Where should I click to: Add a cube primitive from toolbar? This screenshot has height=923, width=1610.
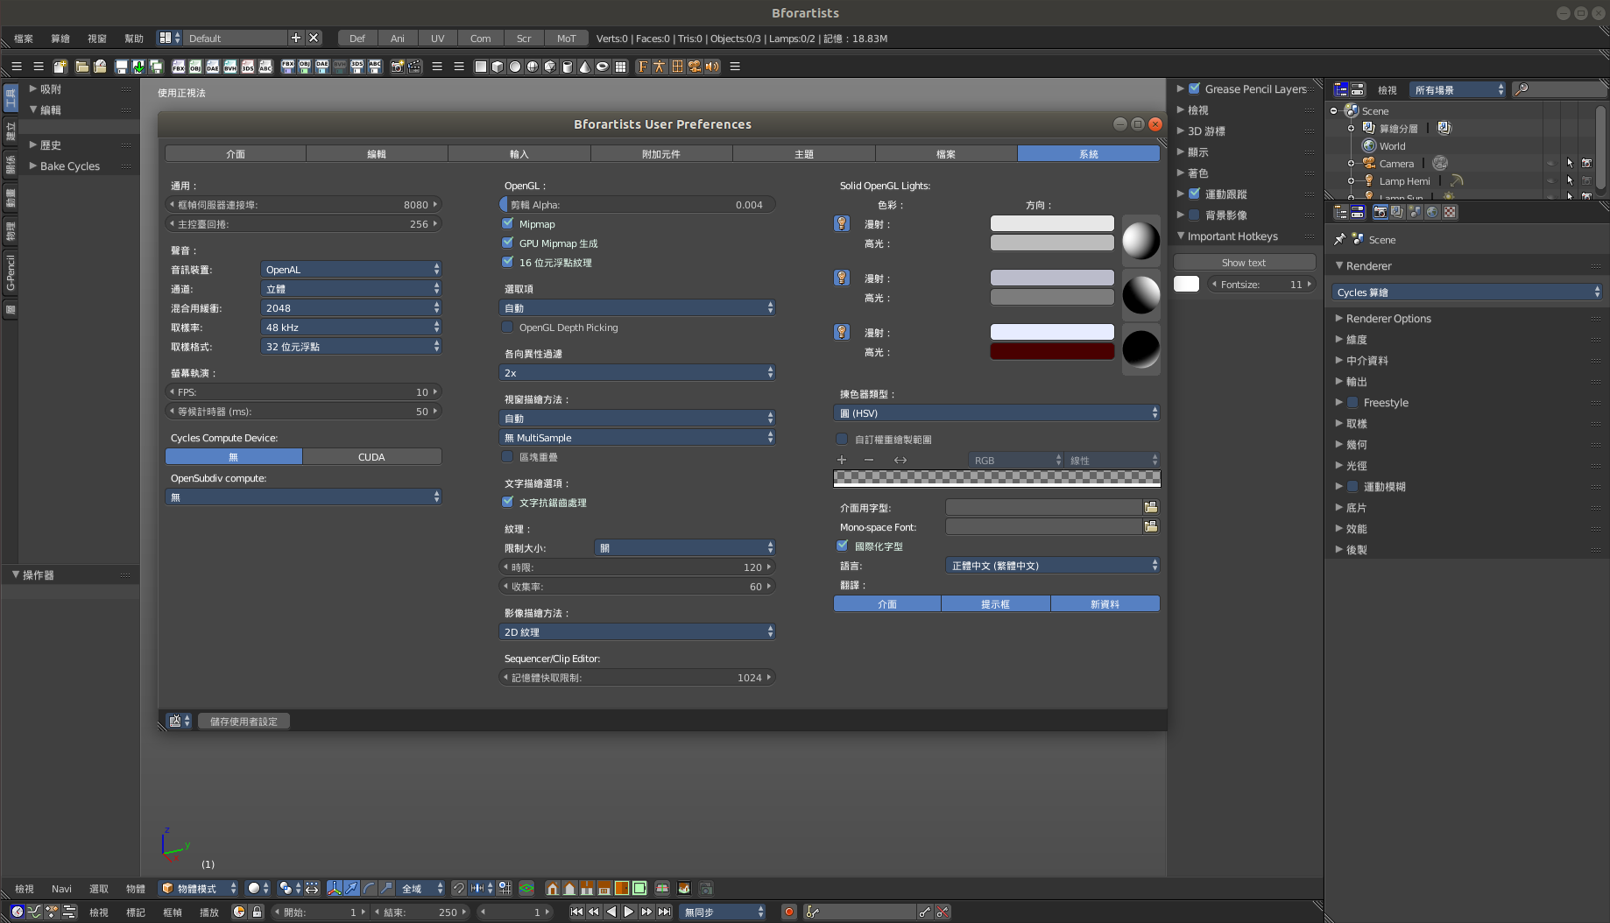(x=498, y=67)
